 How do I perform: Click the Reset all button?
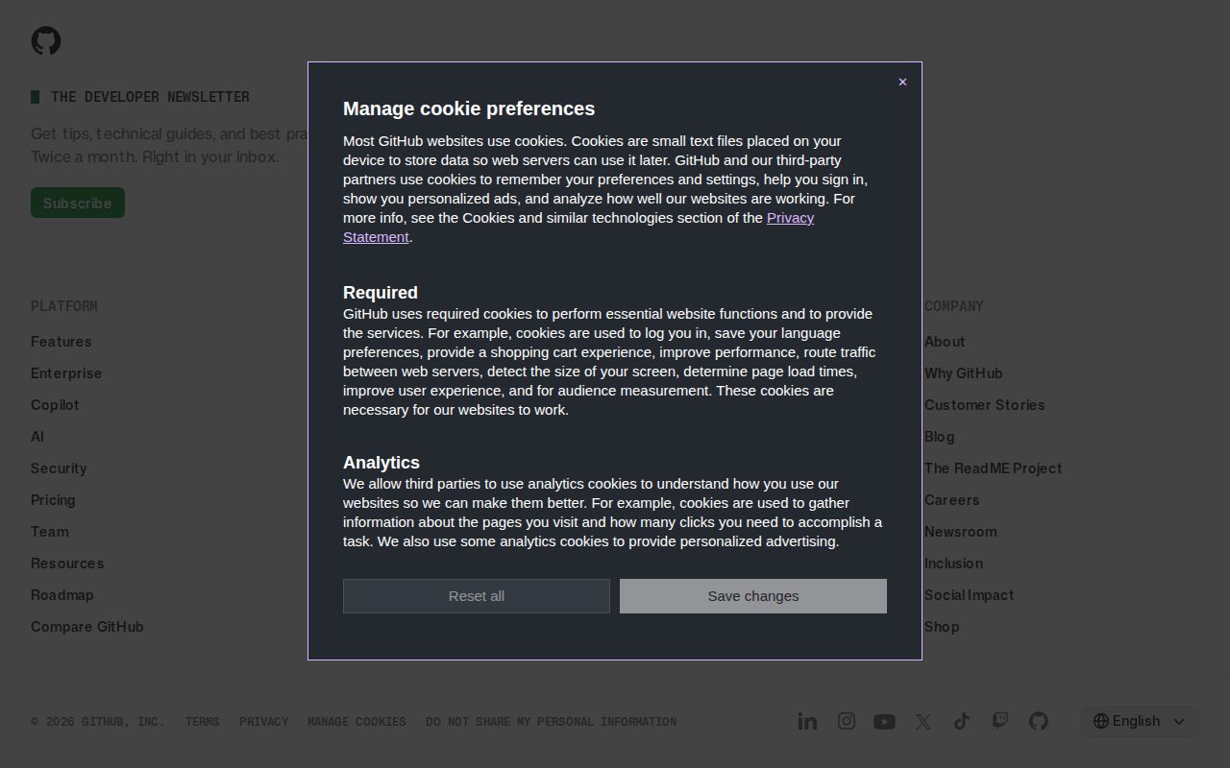click(477, 596)
